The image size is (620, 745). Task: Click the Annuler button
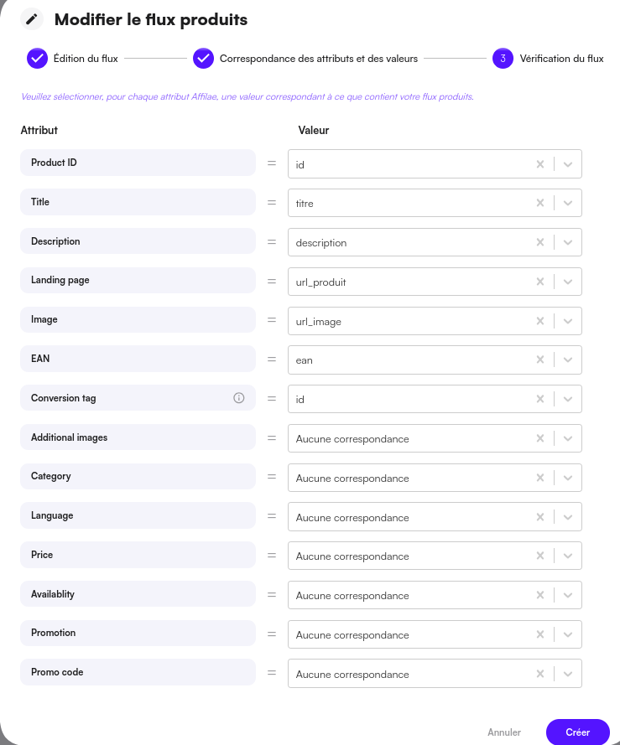504,732
